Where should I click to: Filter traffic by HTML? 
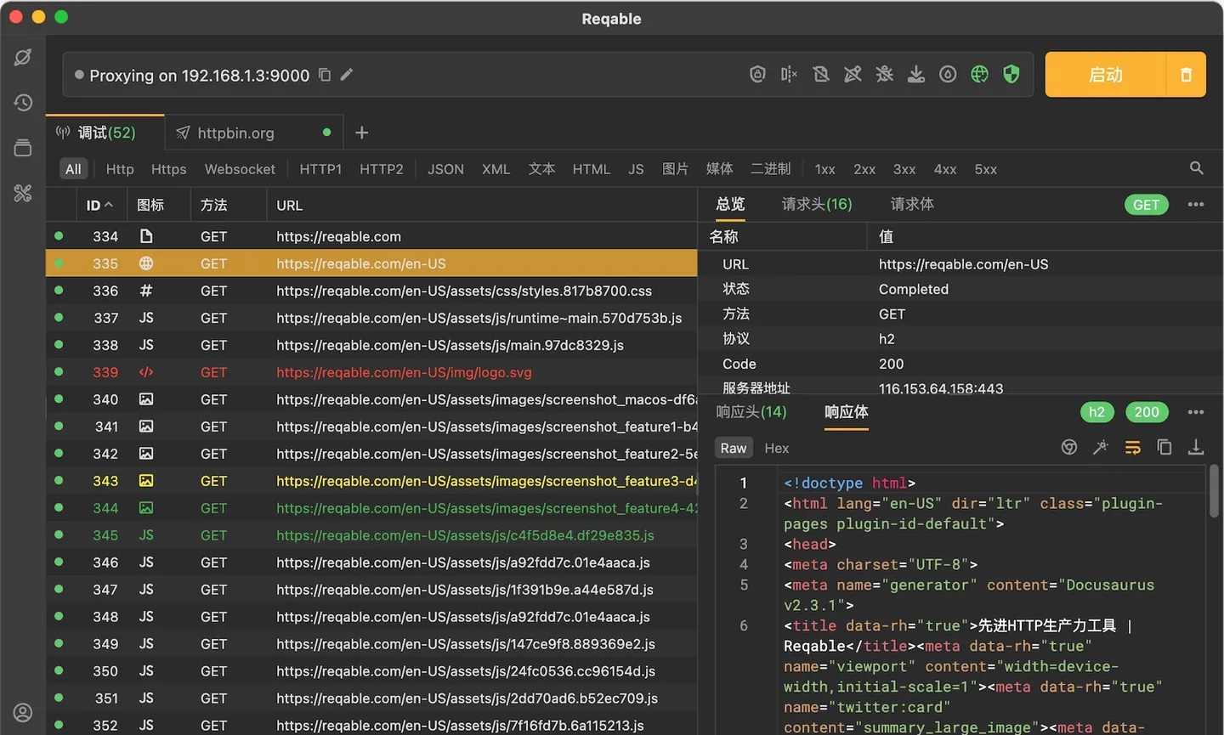(x=592, y=169)
